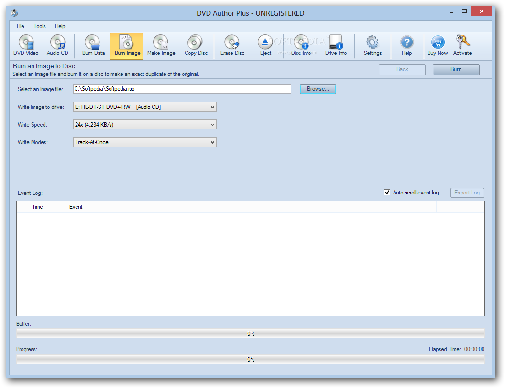Open the Erase Disc tool
505x388 pixels.
[x=232, y=46]
